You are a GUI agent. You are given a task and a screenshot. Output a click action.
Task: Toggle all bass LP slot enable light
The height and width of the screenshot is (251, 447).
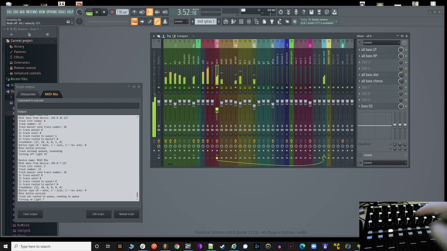[x=406, y=50]
